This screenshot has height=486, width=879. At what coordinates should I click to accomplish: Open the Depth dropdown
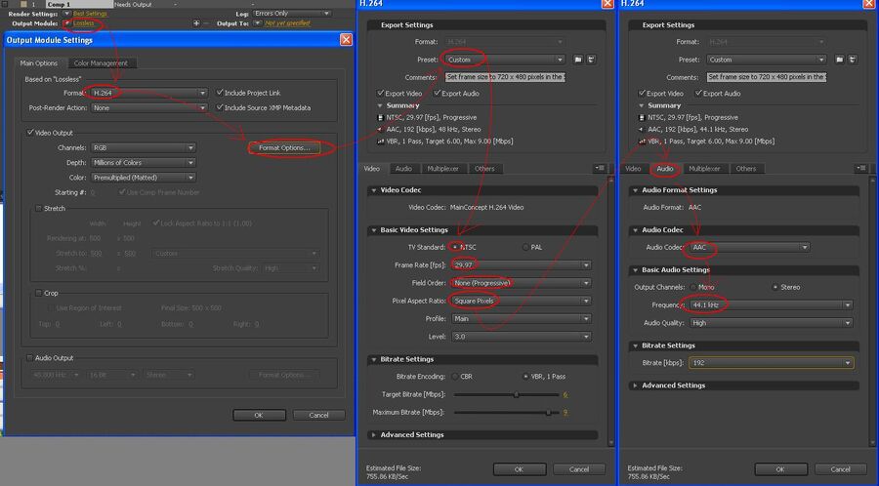[x=144, y=162]
